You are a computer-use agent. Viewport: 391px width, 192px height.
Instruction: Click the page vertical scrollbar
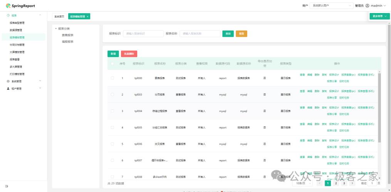389,104
